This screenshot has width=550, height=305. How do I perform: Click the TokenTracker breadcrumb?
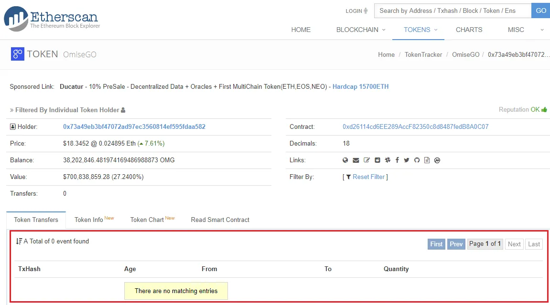coord(423,54)
